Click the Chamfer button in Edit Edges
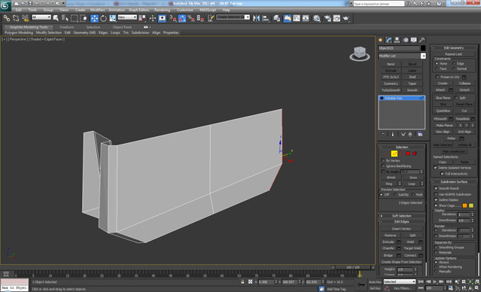This screenshot has width=481, height=292. click(x=388, y=248)
